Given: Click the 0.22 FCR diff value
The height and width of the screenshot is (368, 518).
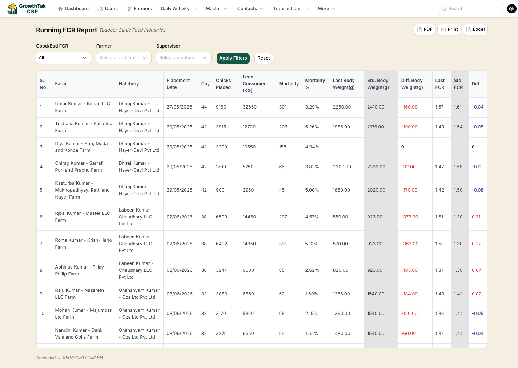Looking at the screenshot, I should (477, 244).
